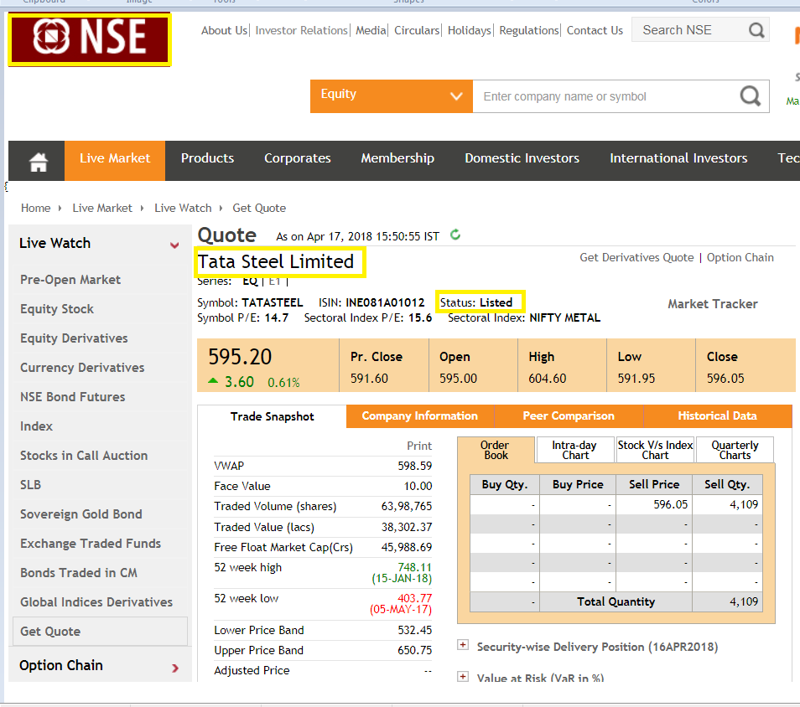The width and height of the screenshot is (800, 707).
Task: Switch to the Peer Comparison tab
Action: click(569, 416)
